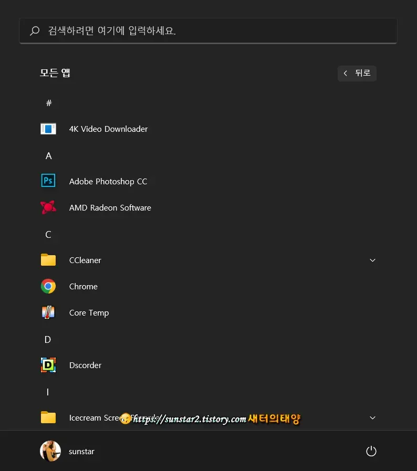
Task: Select the Adobe Photoshop CC label
Action: coord(108,182)
